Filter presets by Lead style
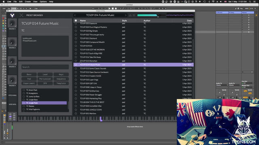The image size is (259, 145). pyautogui.click(x=45, y=75)
